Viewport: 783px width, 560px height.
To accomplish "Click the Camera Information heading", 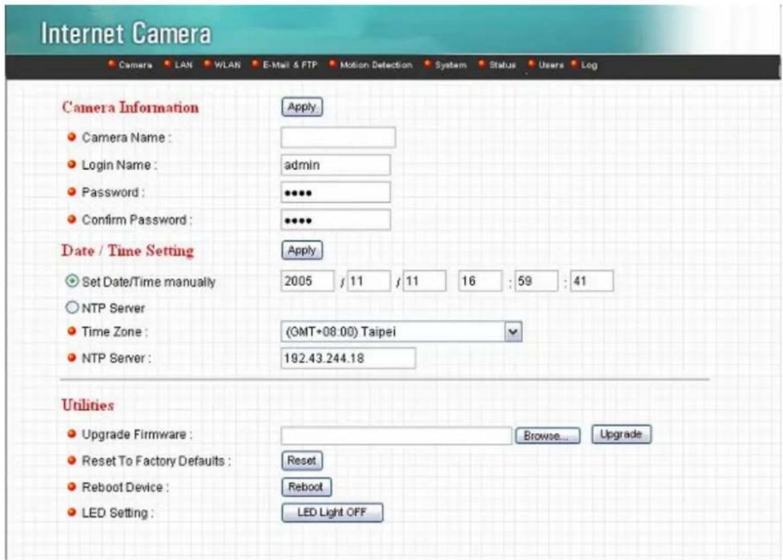I will (x=131, y=108).
